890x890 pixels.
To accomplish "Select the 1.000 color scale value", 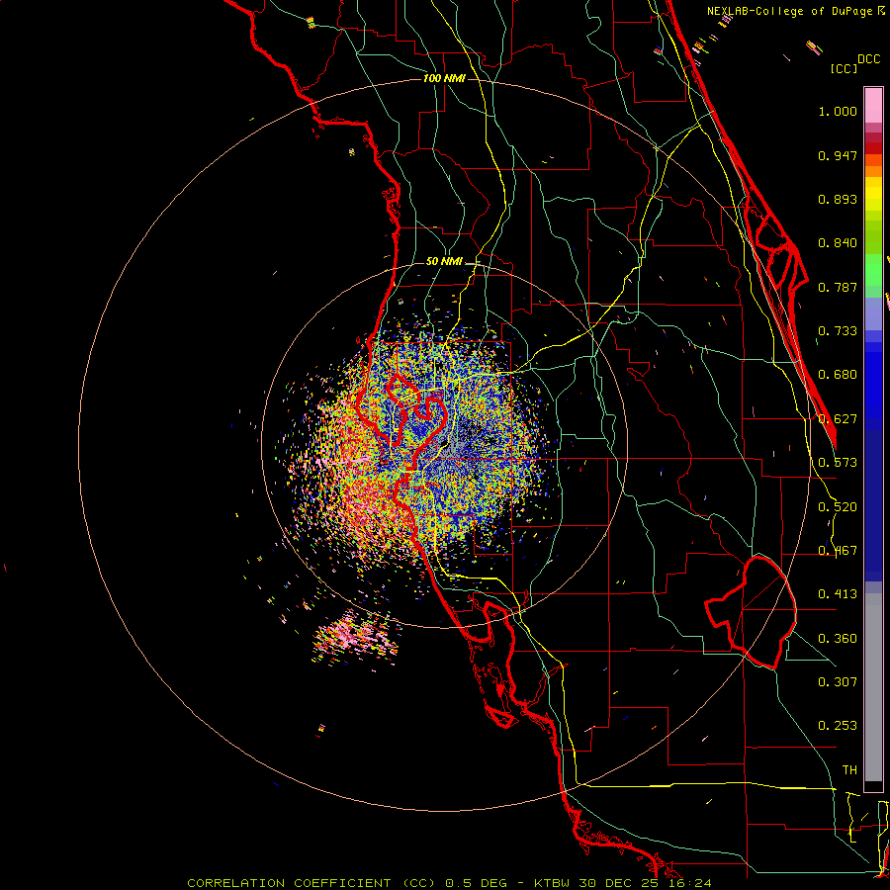I will coord(838,111).
